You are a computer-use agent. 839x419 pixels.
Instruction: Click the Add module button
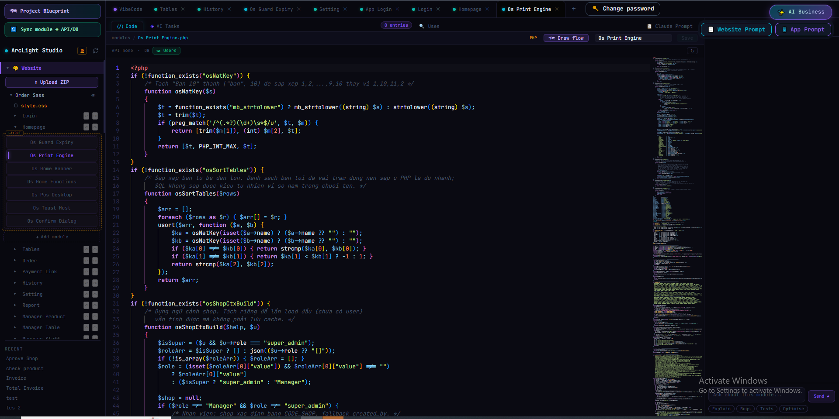pyautogui.click(x=52, y=237)
